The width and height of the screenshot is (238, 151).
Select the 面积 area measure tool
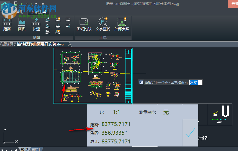(22, 24)
